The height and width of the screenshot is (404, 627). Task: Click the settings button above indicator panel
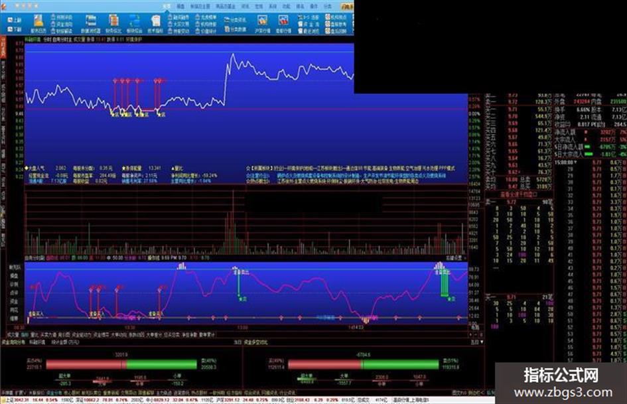(x=455, y=259)
